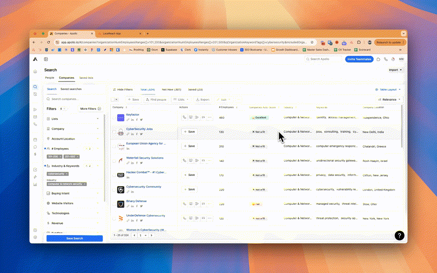Open the help question mark button

click(x=400, y=236)
